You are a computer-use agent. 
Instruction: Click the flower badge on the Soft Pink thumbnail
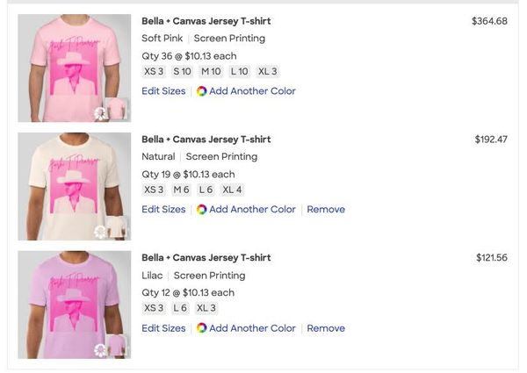[100, 113]
